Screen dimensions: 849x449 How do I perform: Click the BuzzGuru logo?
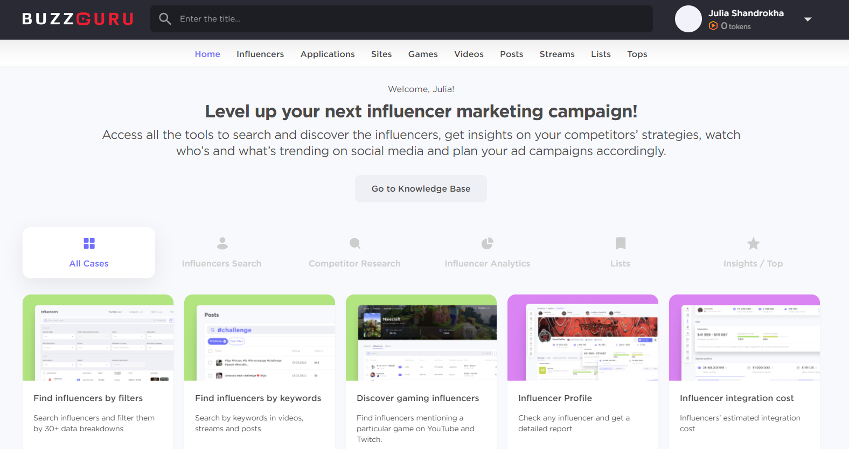[x=78, y=19]
